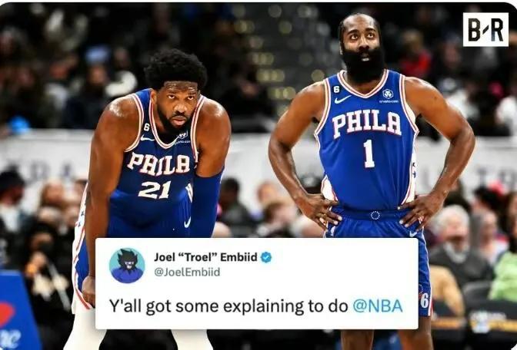Click the number 6 patch on jersey 21
The width and height of the screenshot is (517, 350).
146,127
